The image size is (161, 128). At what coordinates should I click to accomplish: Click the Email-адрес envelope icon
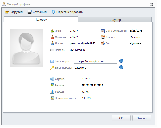(x=52, y=61)
